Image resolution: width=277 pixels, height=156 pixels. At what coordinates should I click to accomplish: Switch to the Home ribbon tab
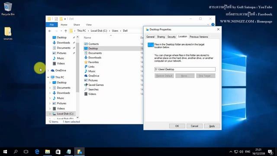point(64,25)
